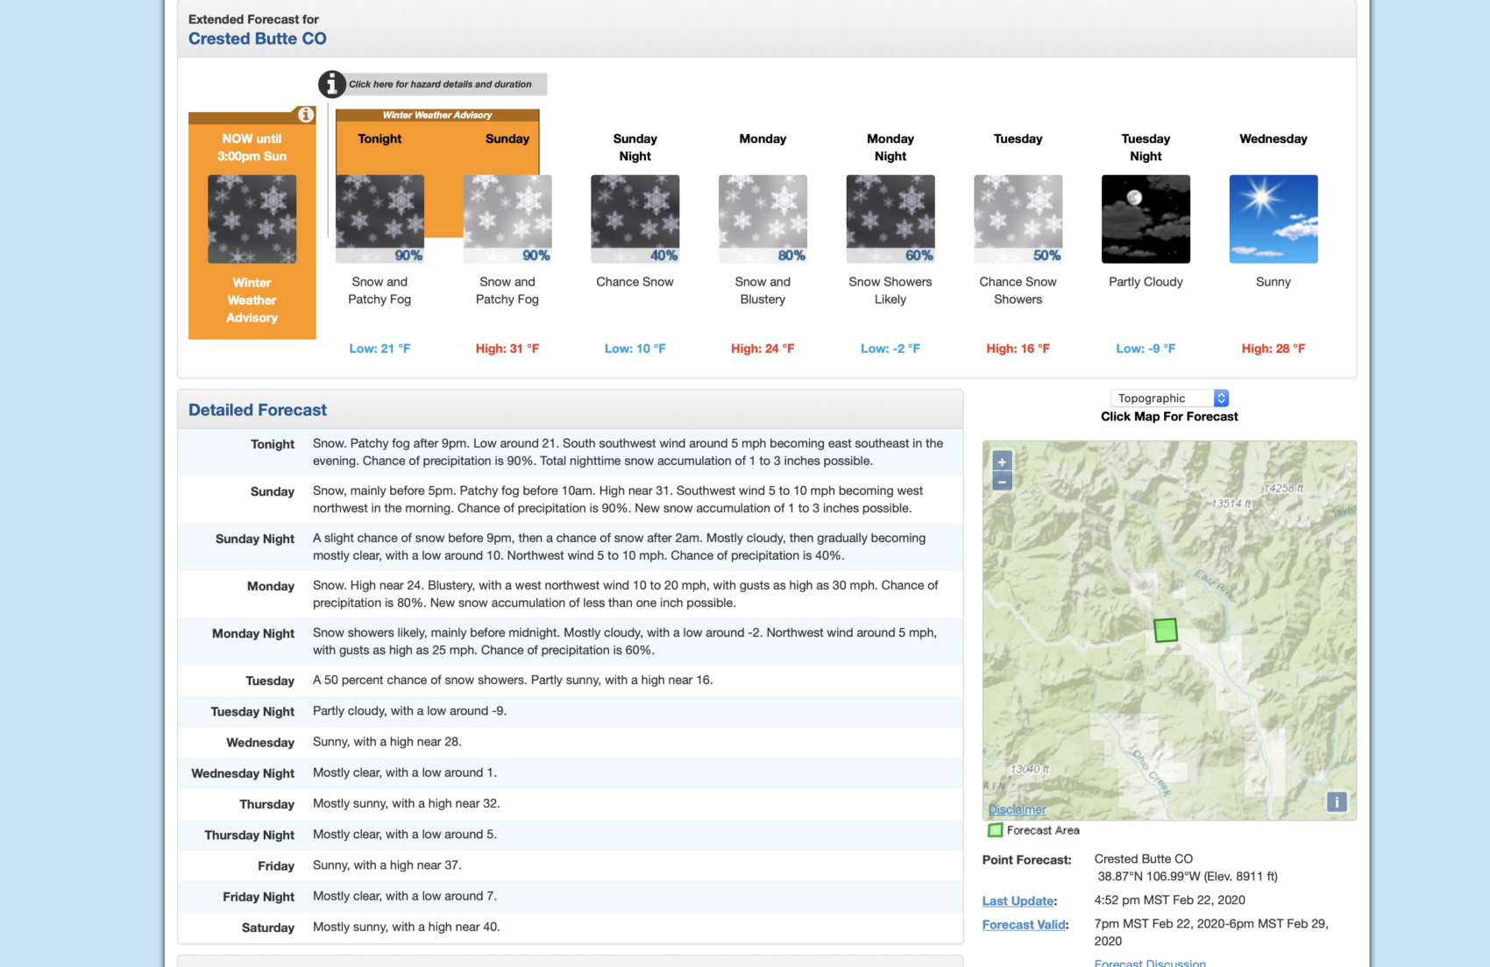This screenshot has width=1490, height=967.
Task: Click 'Mostly sunny, with a high near 40.'
Action: pyautogui.click(x=407, y=927)
